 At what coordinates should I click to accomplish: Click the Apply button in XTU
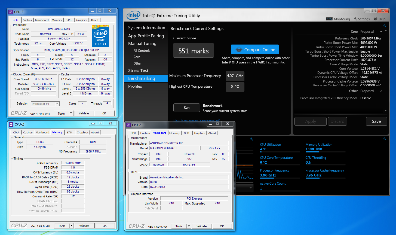(x=310, y=121)
